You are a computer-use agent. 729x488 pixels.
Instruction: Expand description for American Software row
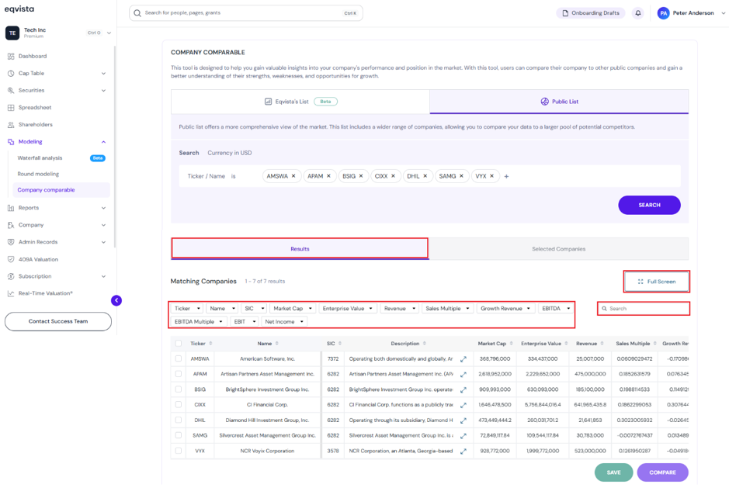463,359
